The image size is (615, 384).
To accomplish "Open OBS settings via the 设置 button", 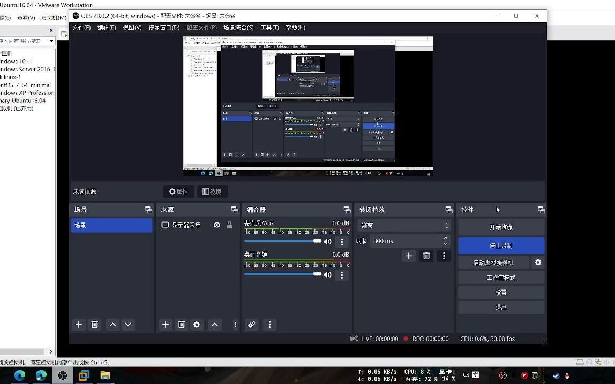I will 501,292.
